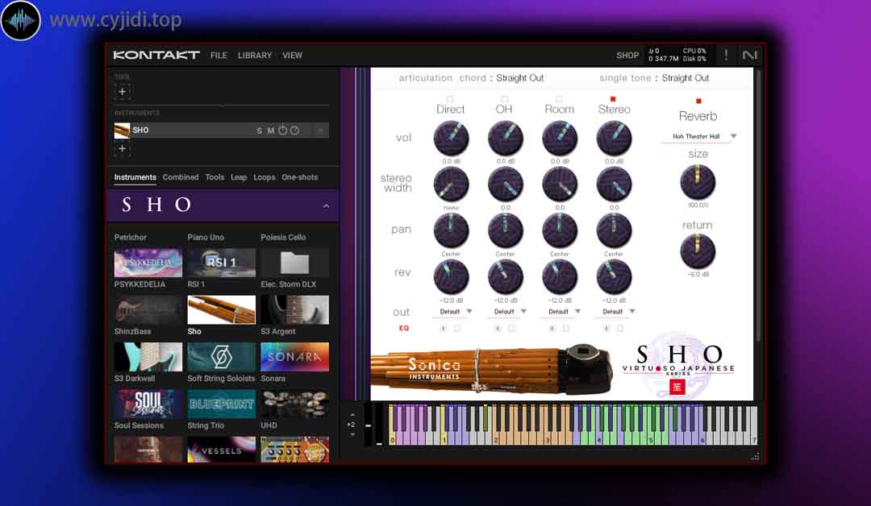Click the Native Instruments logo icon
Viewport: 871px width, 506px height.
750,55
